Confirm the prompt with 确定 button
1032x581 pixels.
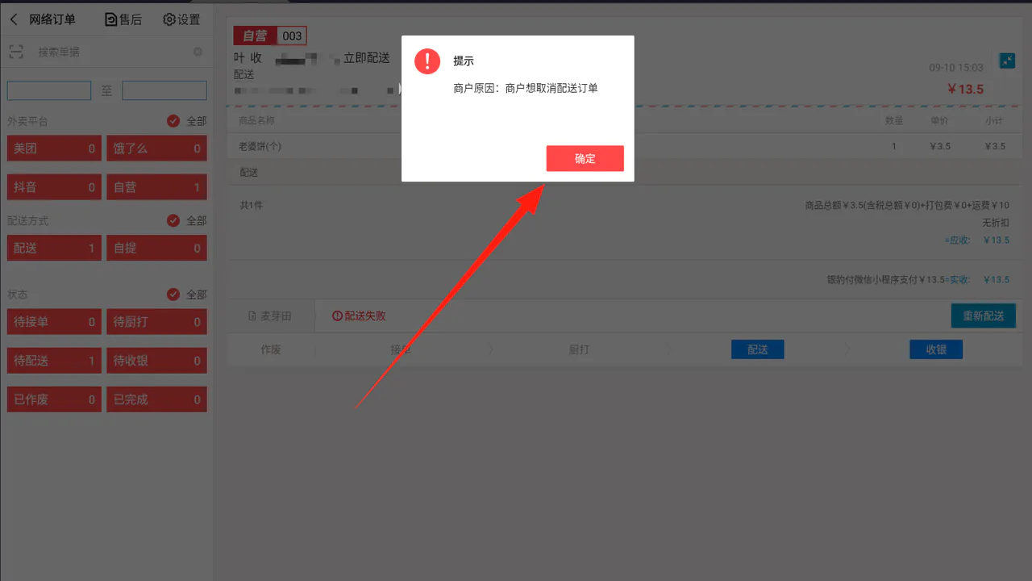(585, 158)
